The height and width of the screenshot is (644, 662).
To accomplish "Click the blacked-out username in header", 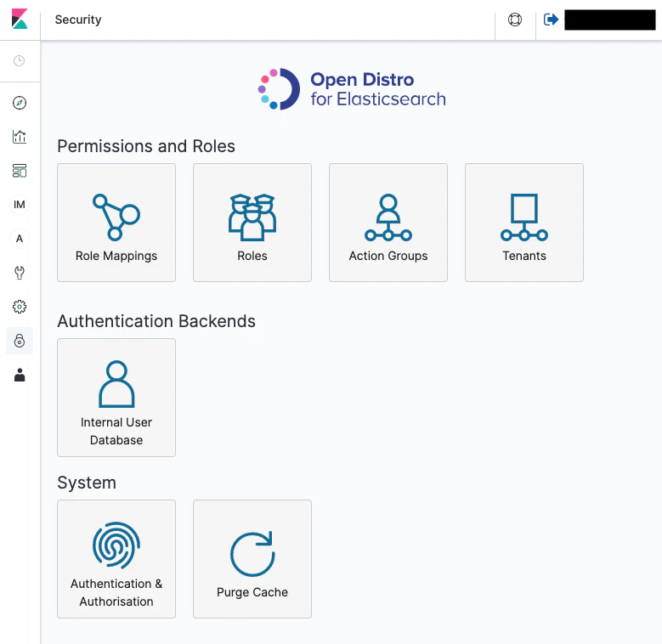I will pos(610,20).
